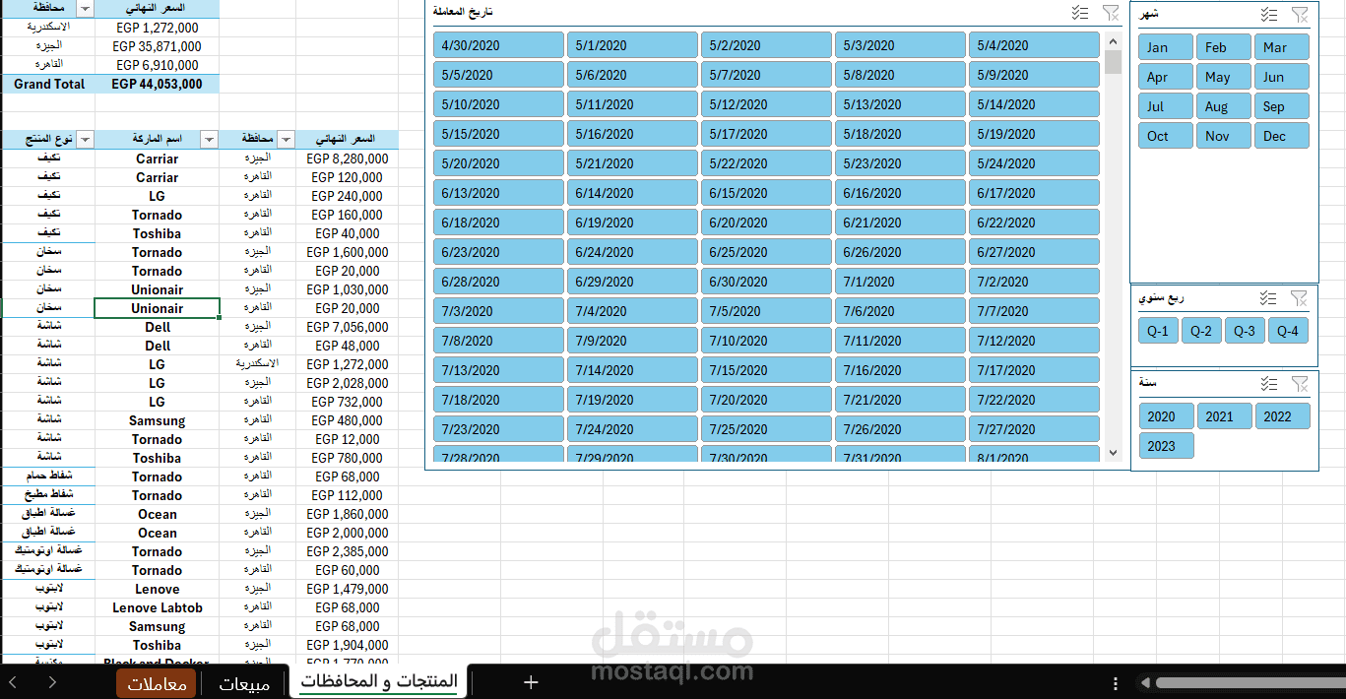Switch to معاملات sheet tab
The height and width of the screenshot is (699, 1346).
156,682
